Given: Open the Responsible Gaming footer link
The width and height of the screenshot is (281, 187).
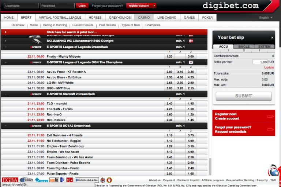Looking at the screenshot, I should [240, 180].
